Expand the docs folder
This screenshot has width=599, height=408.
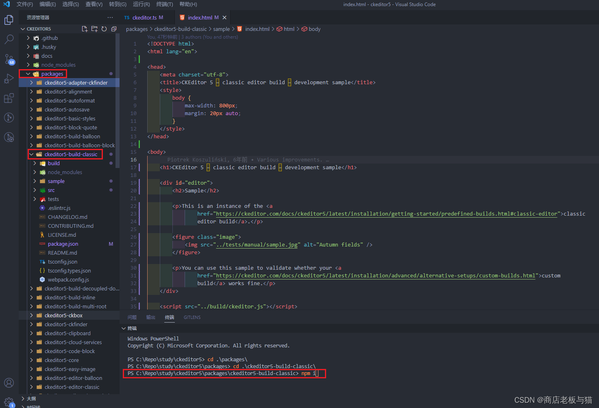click(28, 56)
